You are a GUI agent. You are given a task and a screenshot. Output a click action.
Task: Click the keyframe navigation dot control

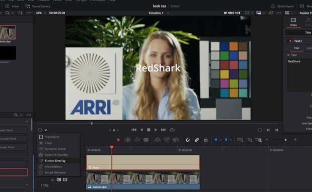(114, 130)
